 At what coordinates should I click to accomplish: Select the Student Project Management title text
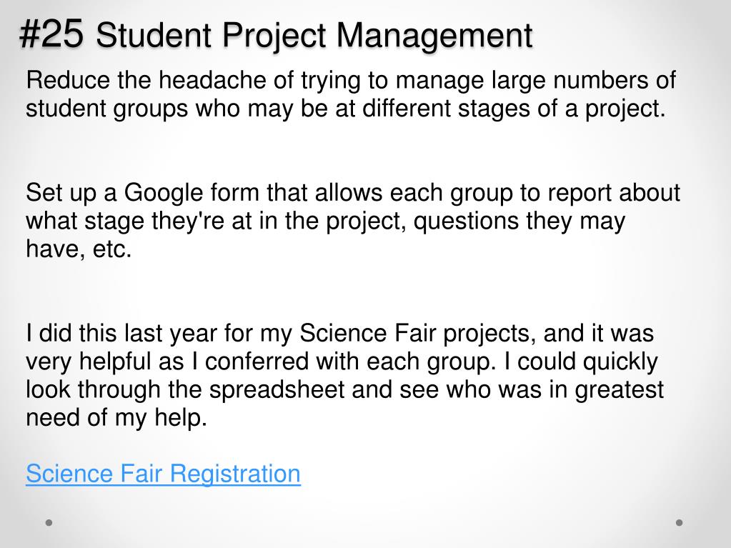[x=314, y=36]
